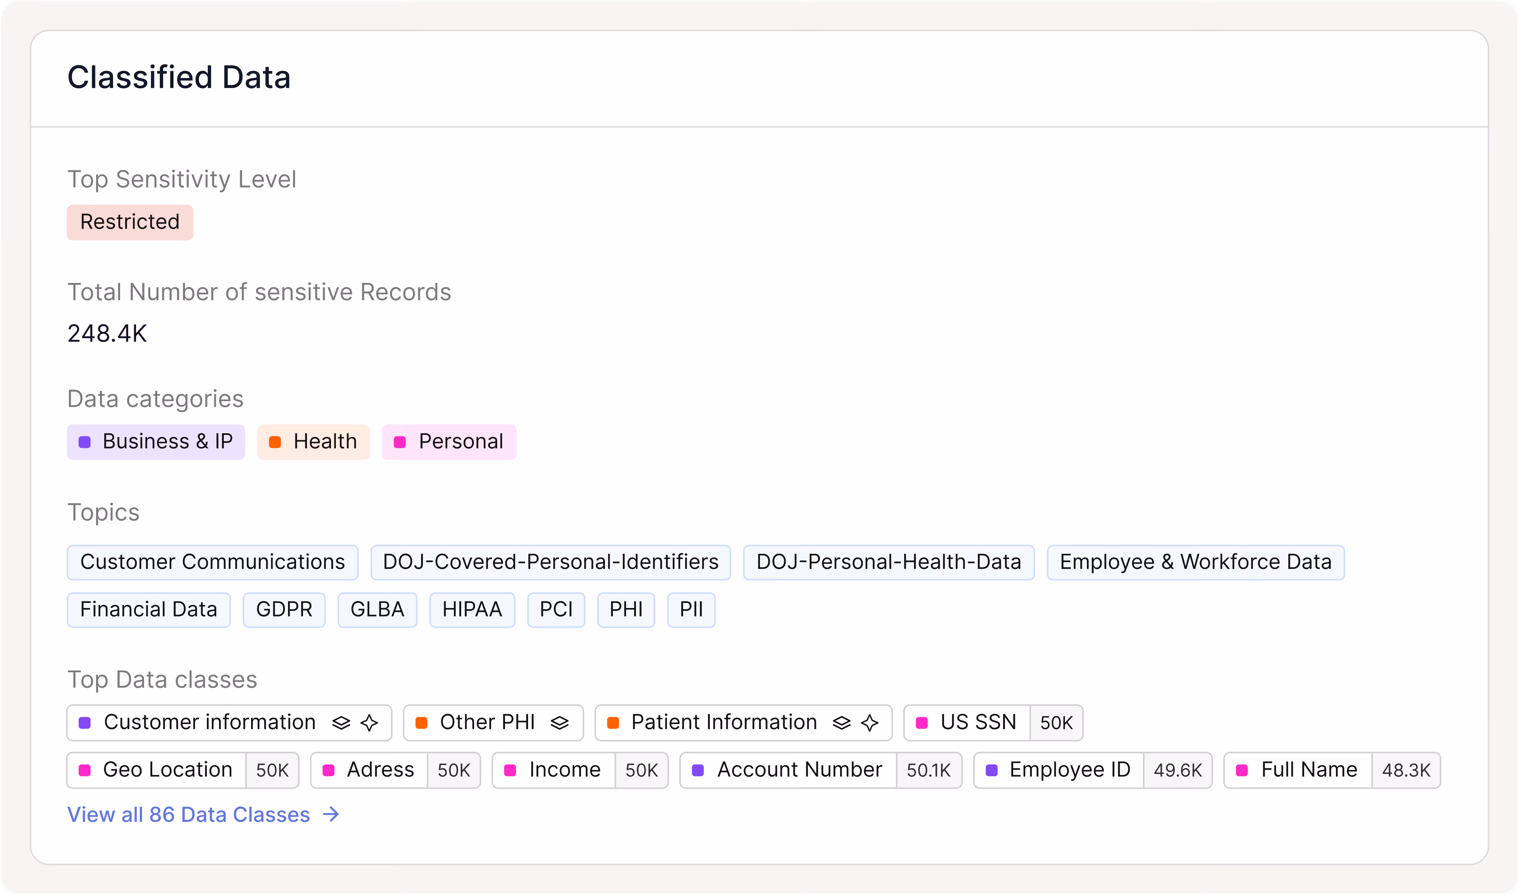The height and width of the screenshot is (895, 1519).
Task: Choose the GDPR topic tag
Action: pyautogui.click(x=284, y=610)
